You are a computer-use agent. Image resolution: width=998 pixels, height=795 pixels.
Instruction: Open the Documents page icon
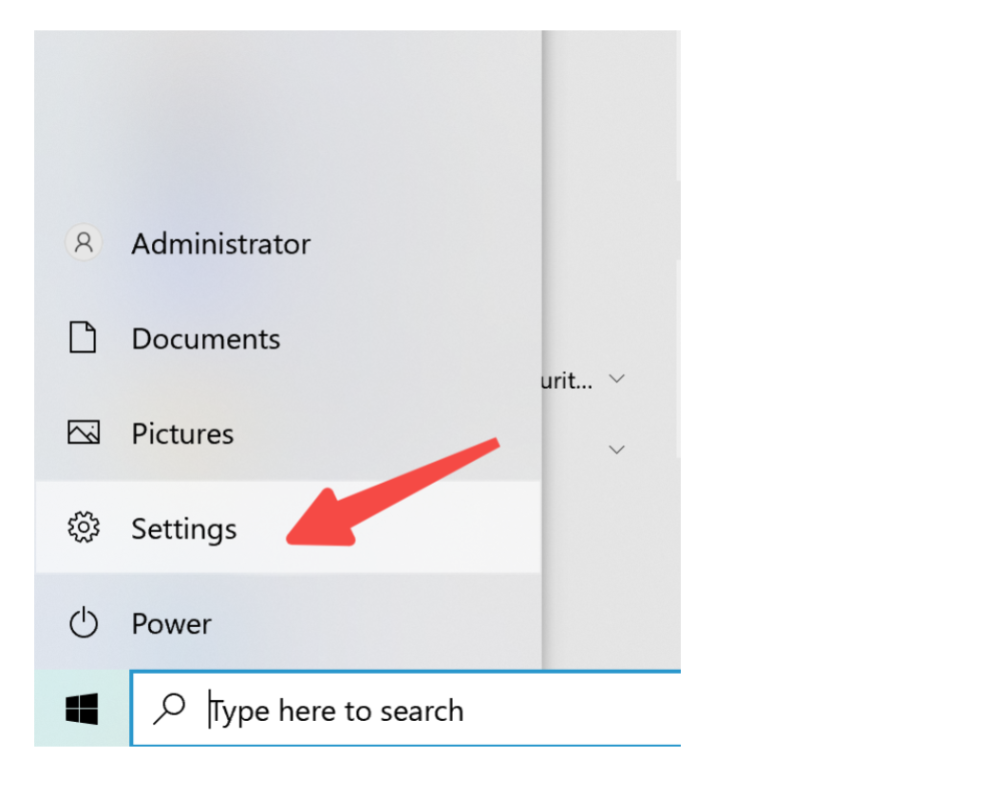coord(83,337)
